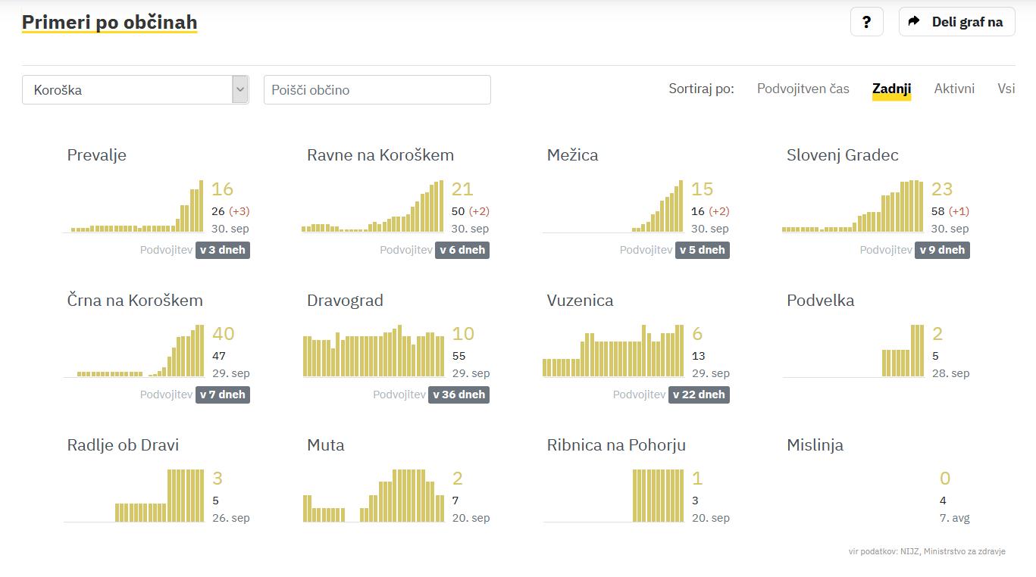Select the Zadnji sort option
This screenshot has width=1036, height=577.
click(x=891, y=89)
